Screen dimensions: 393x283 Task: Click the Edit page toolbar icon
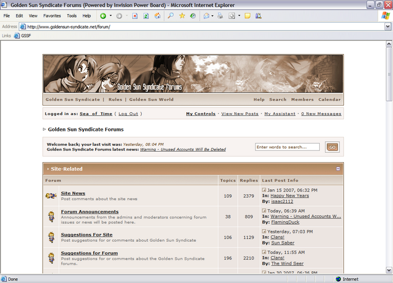coord(232,16)
